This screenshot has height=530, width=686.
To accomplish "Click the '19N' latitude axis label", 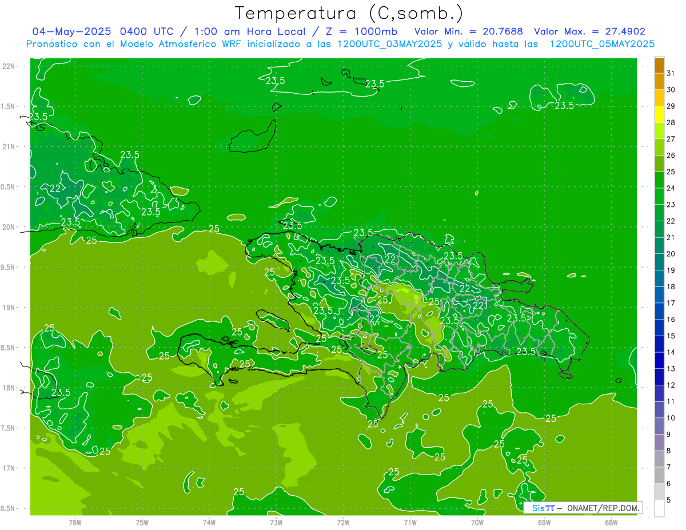I will (9, 308).
